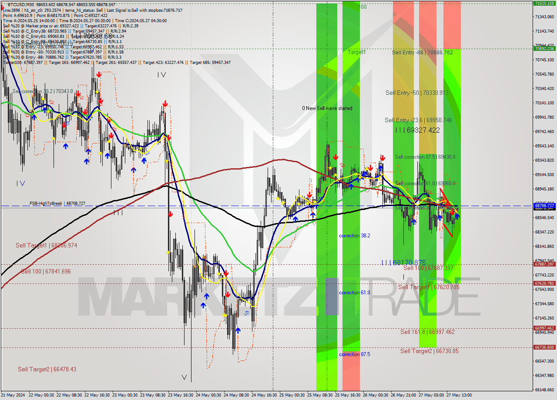The height and width of the screenshot is (400, 557).
Task: Click the 'Sell 100 | 67841.696' label
Action: pos(46,271)
